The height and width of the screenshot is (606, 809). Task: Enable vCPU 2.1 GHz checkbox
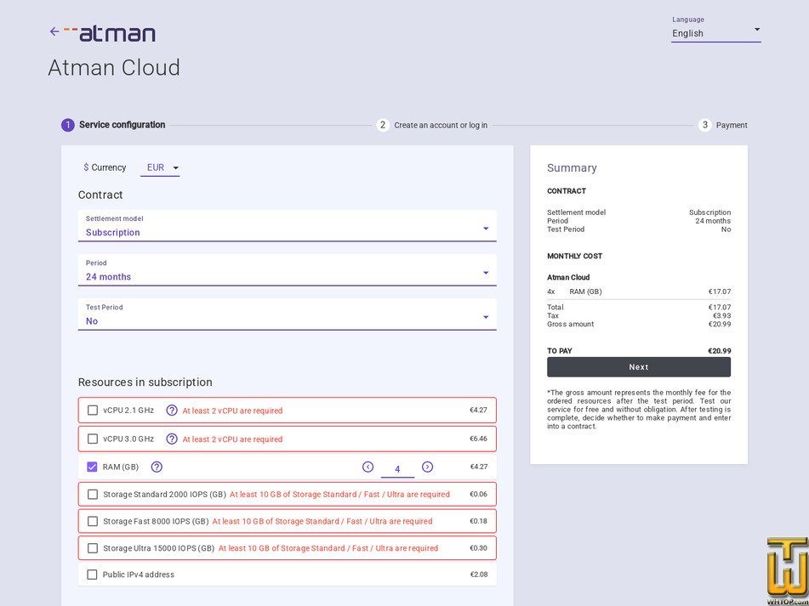(93, 411)
